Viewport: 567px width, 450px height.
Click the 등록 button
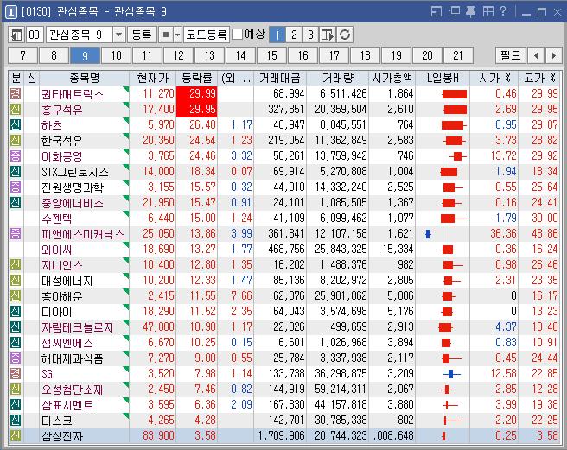[142, 35]
